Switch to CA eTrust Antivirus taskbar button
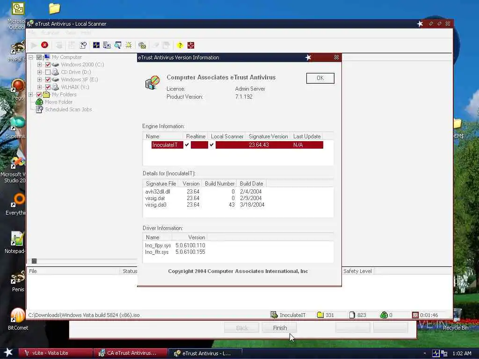The width and height of the screenshot is (479, 359). (131, 353)
